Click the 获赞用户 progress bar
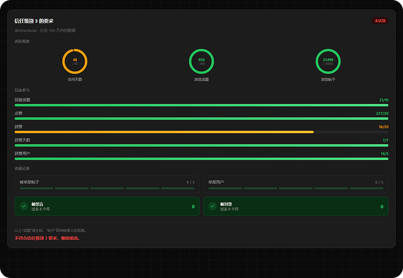Screen dimensions: 403x278 point(201,159)
